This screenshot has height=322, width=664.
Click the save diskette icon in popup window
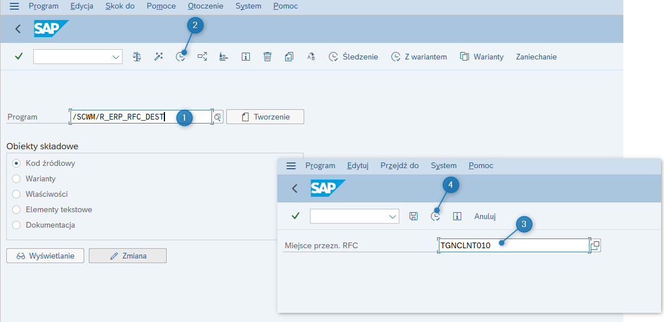[414, 216]
